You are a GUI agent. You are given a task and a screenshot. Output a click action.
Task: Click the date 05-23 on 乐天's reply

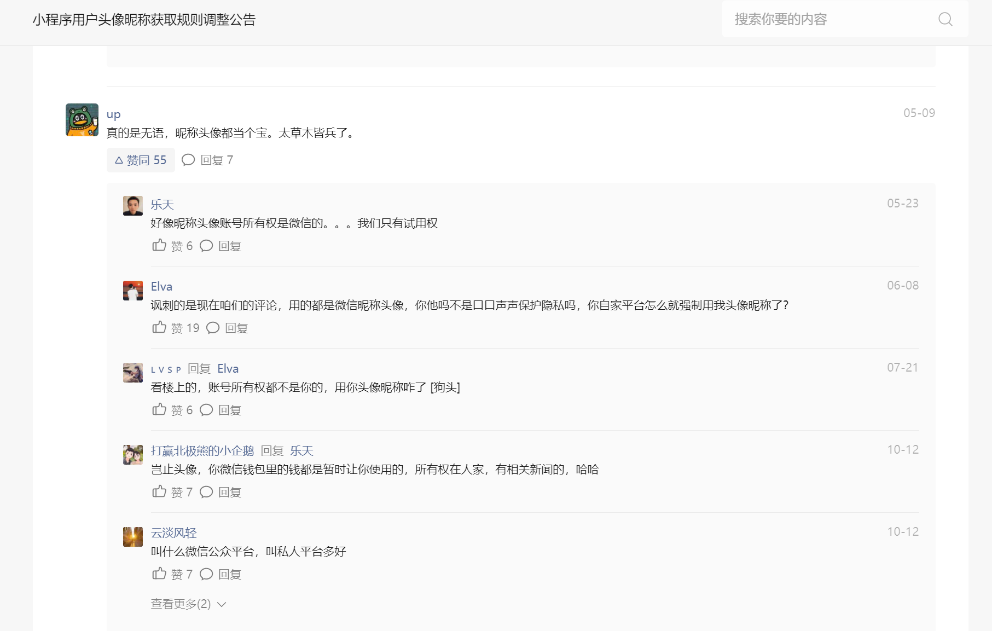click(x=903, y=204)
